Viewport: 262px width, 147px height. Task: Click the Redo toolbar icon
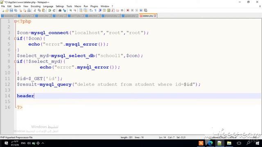[x=54, y=10]
